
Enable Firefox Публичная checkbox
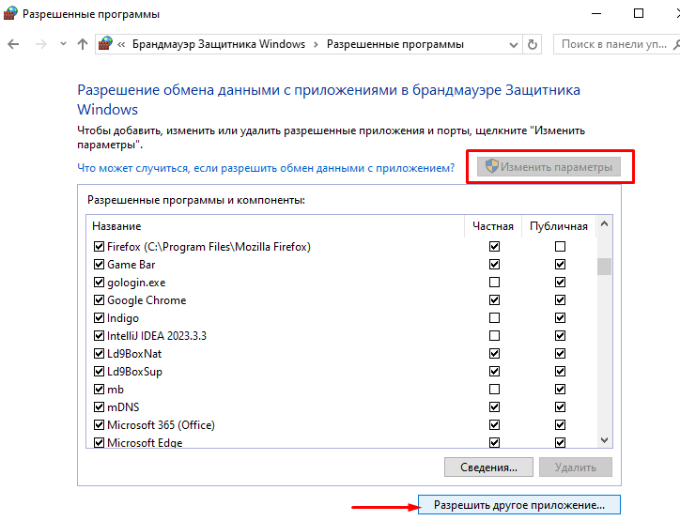561,247
